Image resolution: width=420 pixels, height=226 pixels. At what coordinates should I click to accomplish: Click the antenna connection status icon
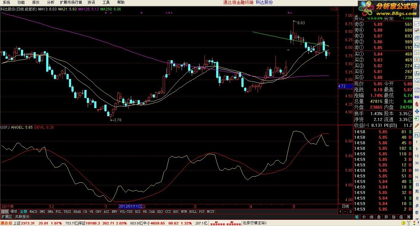409,223
